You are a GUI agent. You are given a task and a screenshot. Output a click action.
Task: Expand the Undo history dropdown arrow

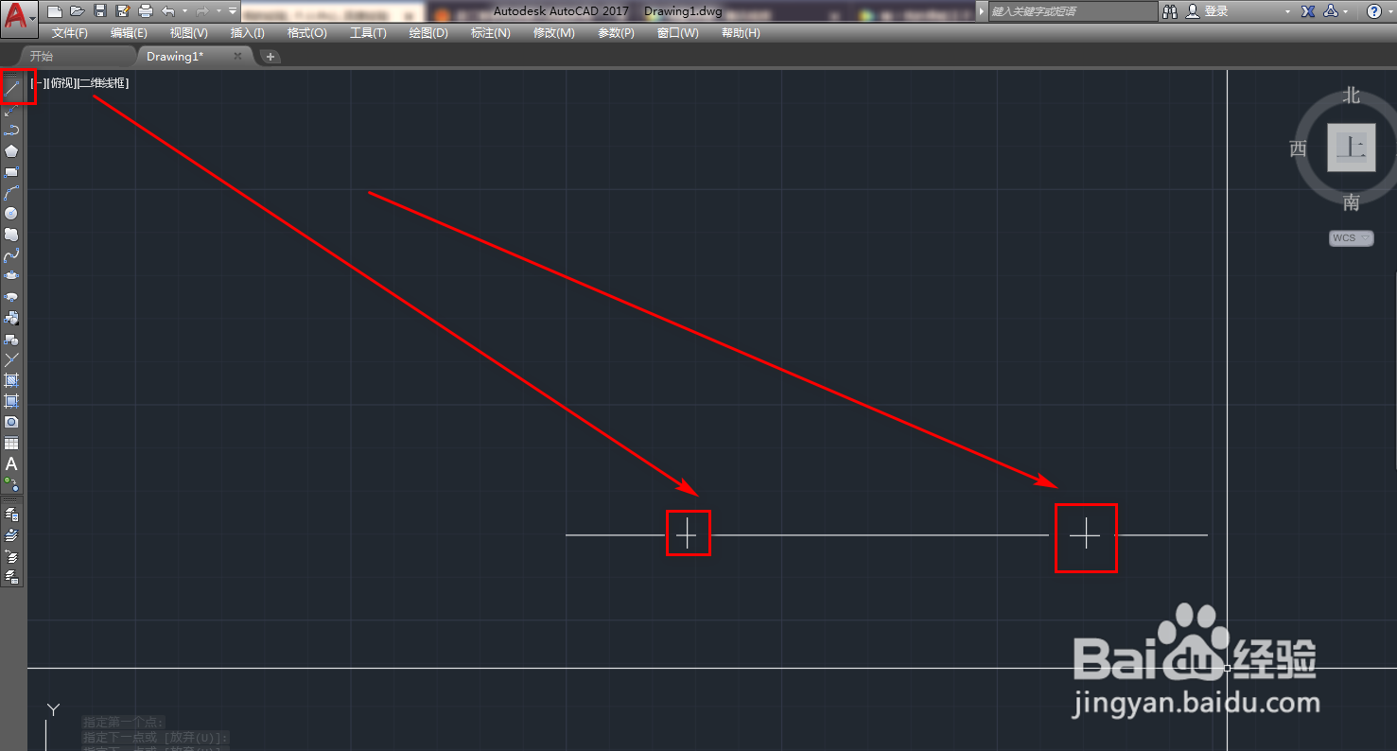184,11
